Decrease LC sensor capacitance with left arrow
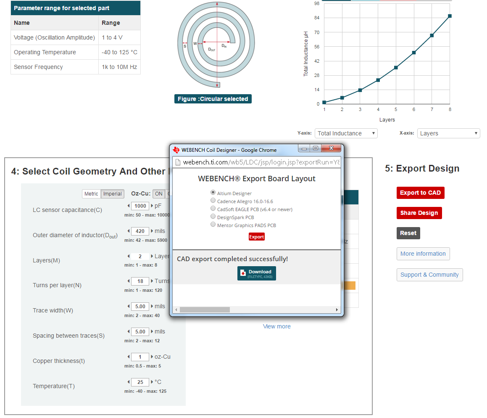This screenshot has height=418, width=487. coord(129,206)
